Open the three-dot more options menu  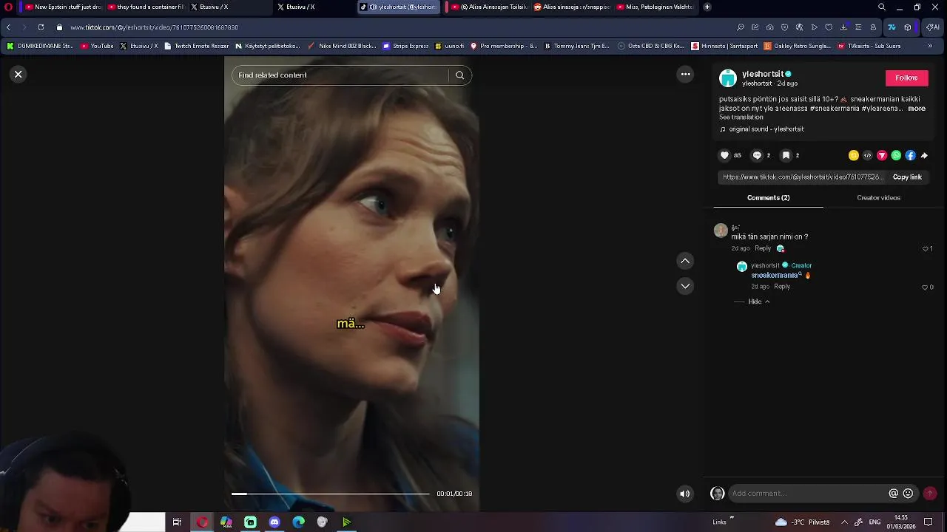[686, 74]
